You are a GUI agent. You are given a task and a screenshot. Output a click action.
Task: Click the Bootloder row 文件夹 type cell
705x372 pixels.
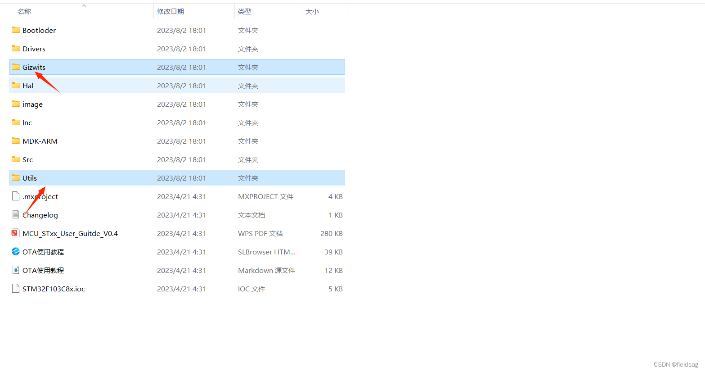click(248, 30)
